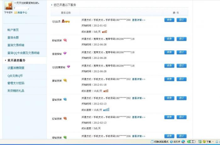Open 查看详情>> for 黄钻贵族

[x=139, y=79]
